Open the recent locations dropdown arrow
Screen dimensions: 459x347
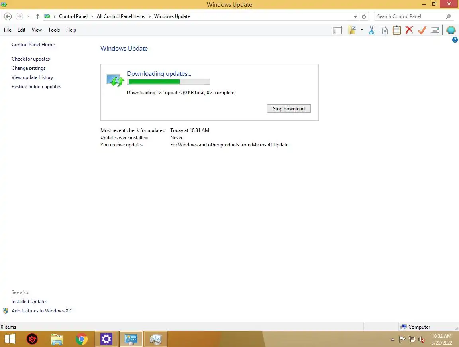[x=29, y=16]
